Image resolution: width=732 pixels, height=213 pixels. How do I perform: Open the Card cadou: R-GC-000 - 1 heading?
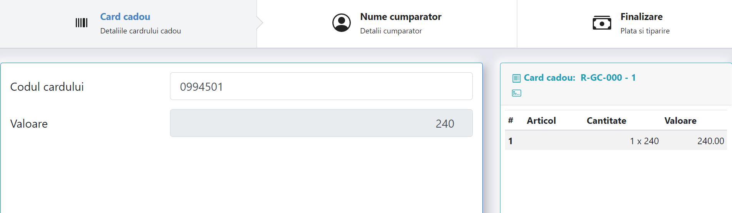tap(580, 78)
